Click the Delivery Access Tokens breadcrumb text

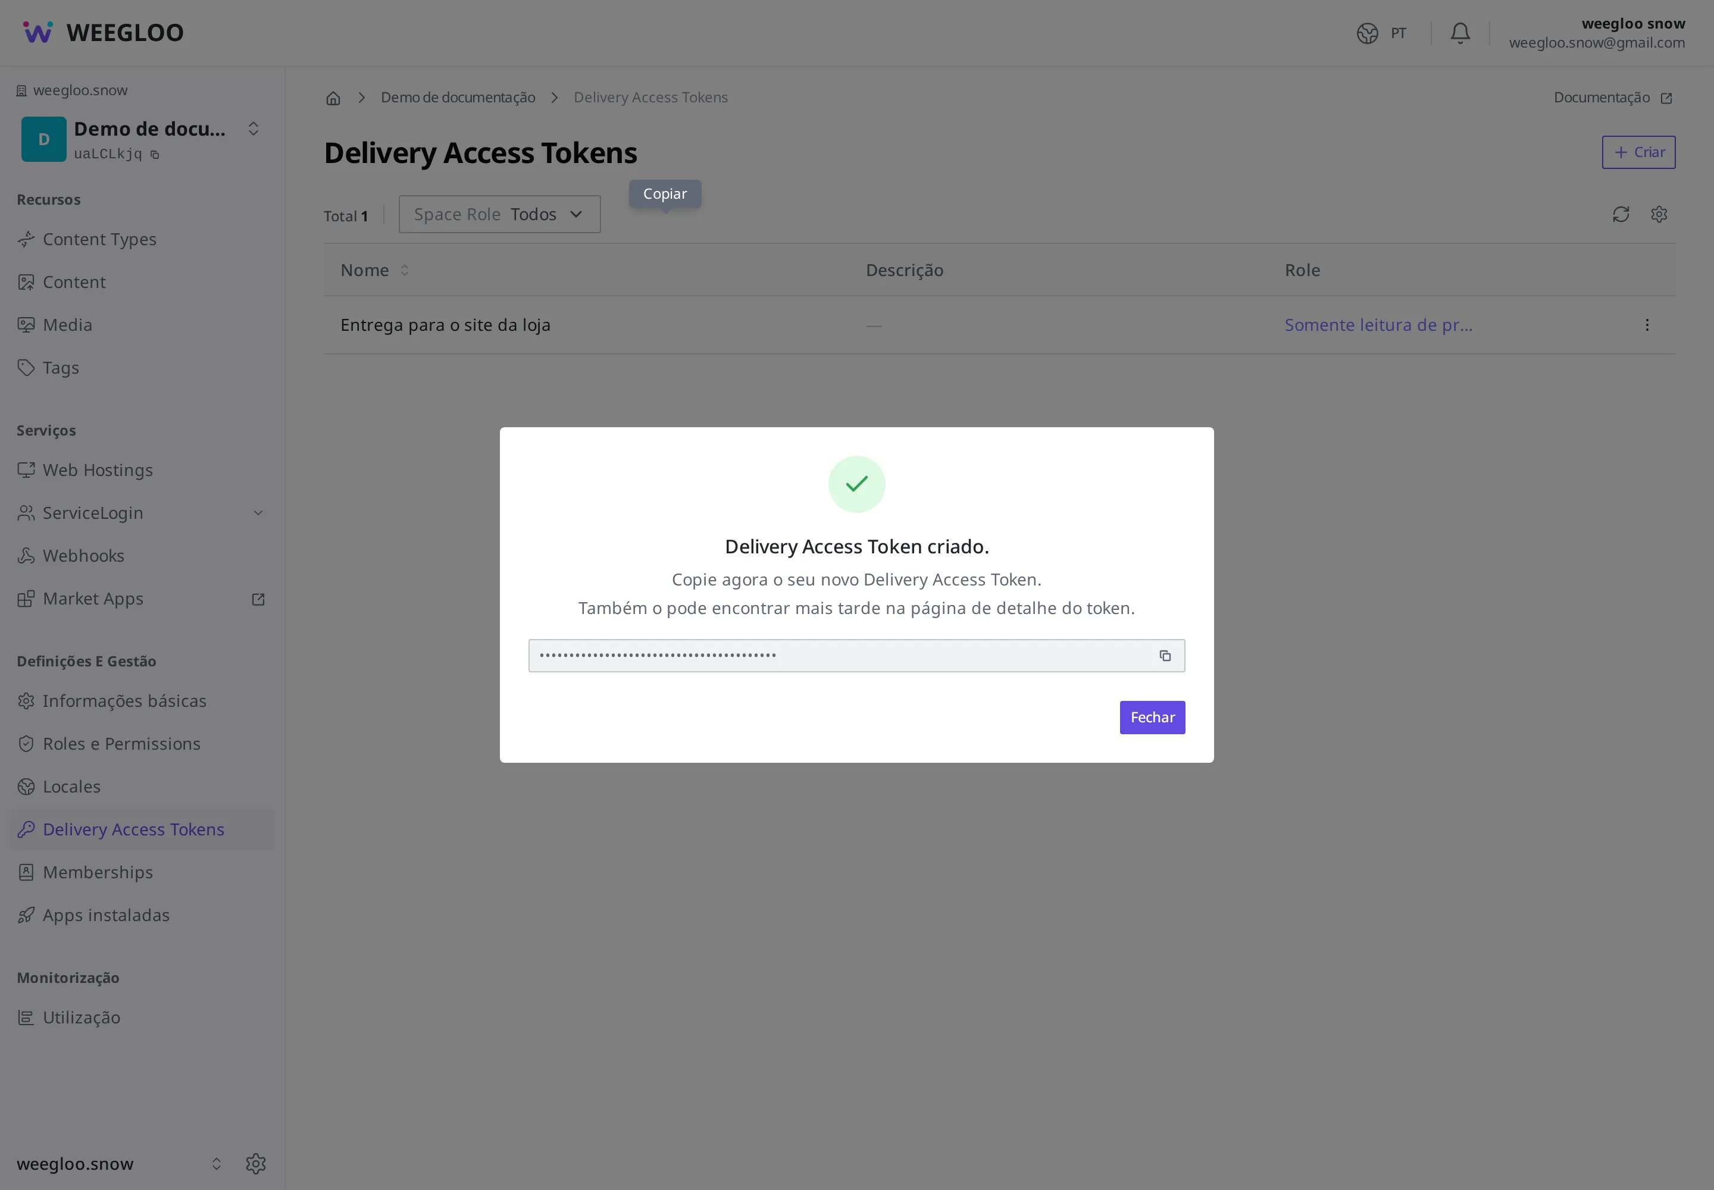650,98
